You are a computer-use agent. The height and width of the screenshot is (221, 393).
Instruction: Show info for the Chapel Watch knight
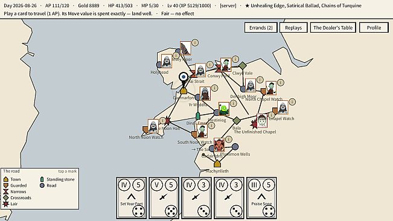pyautogui.click(x=292, y=102)
